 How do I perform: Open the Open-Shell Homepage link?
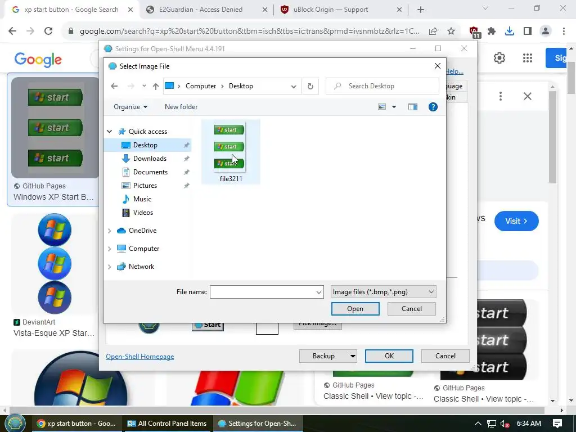tap(140, 357)
